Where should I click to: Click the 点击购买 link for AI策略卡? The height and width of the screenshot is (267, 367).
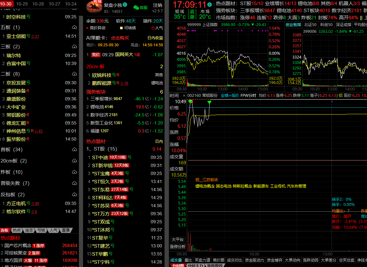[x=120, y=38]
